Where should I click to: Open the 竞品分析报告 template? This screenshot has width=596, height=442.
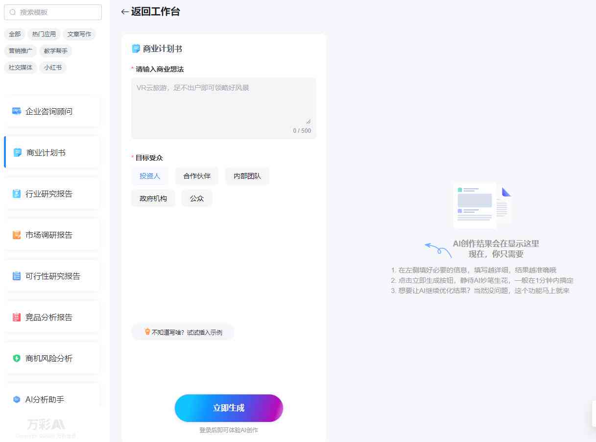click(52, 317)
